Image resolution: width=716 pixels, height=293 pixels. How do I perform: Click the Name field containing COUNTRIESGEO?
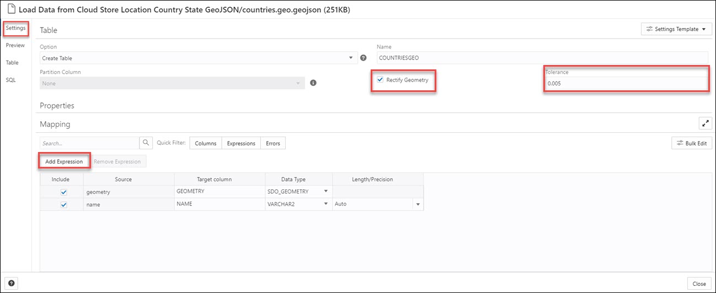coord(542,58)
